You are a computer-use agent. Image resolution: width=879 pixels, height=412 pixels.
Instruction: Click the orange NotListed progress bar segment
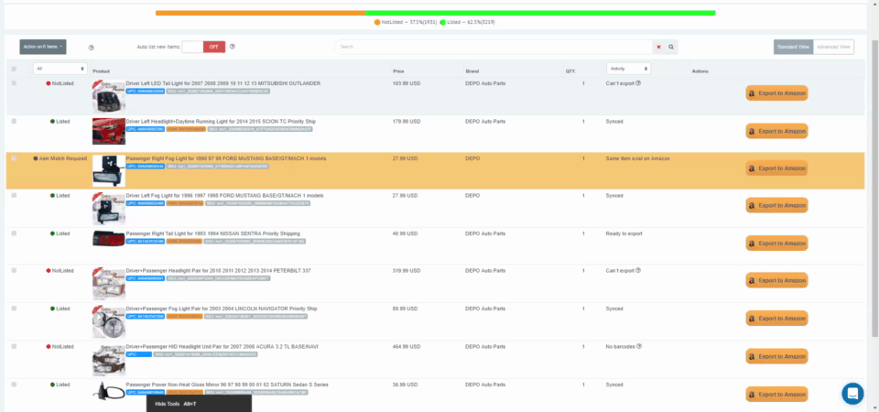coord(261,13)
